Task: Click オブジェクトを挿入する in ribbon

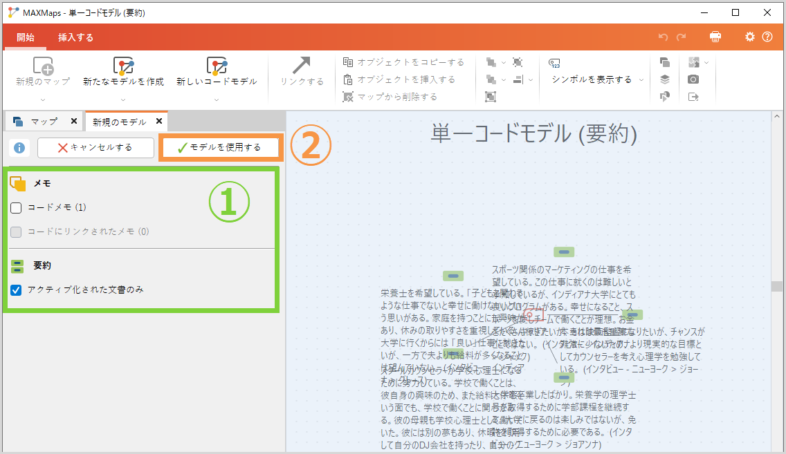Action: (x=399, y=79)
